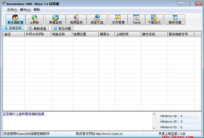Open 程序设置 program settings

[x=175, y=20]
